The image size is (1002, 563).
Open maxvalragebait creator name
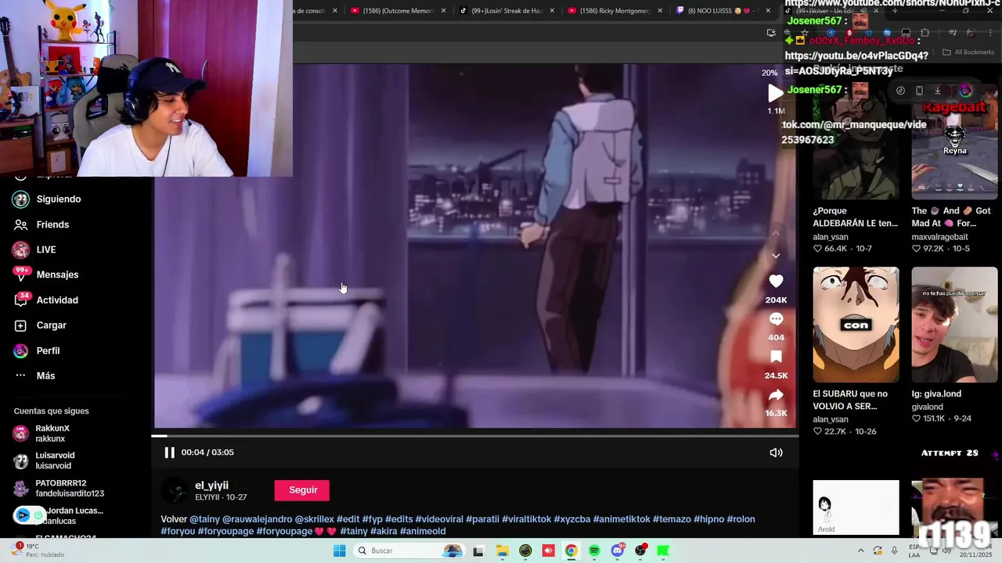point(939,237)
